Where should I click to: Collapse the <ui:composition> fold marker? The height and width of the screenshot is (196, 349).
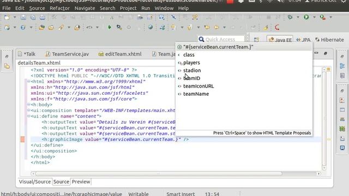29,110
